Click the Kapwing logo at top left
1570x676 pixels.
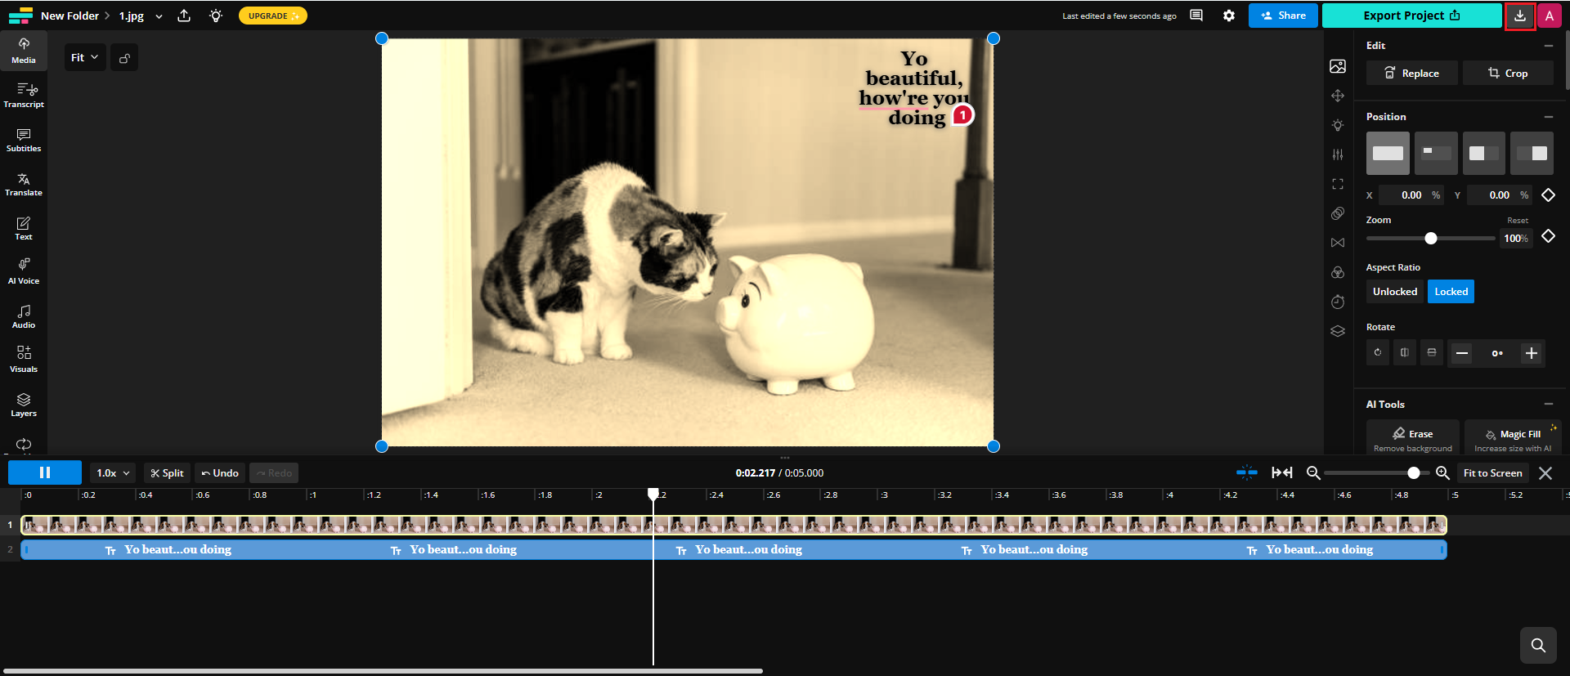click(x=20, y=16)
